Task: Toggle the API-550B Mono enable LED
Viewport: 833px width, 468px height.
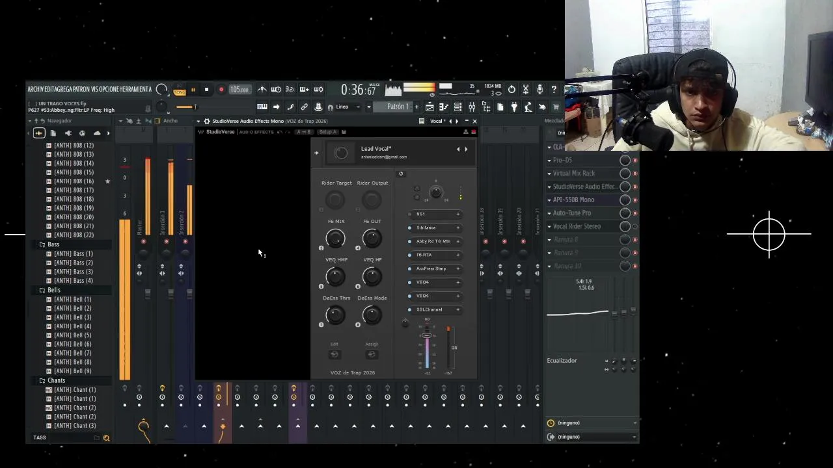Action: tap(635, 200)
